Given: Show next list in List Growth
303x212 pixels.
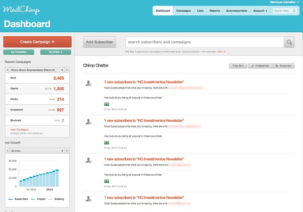Looking at the screenshot, I should point(67,151).
